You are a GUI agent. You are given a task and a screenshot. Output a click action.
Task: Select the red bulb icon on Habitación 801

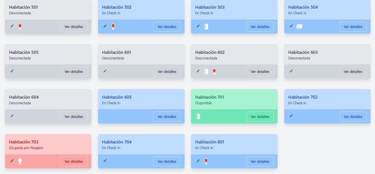click(206, 161)
